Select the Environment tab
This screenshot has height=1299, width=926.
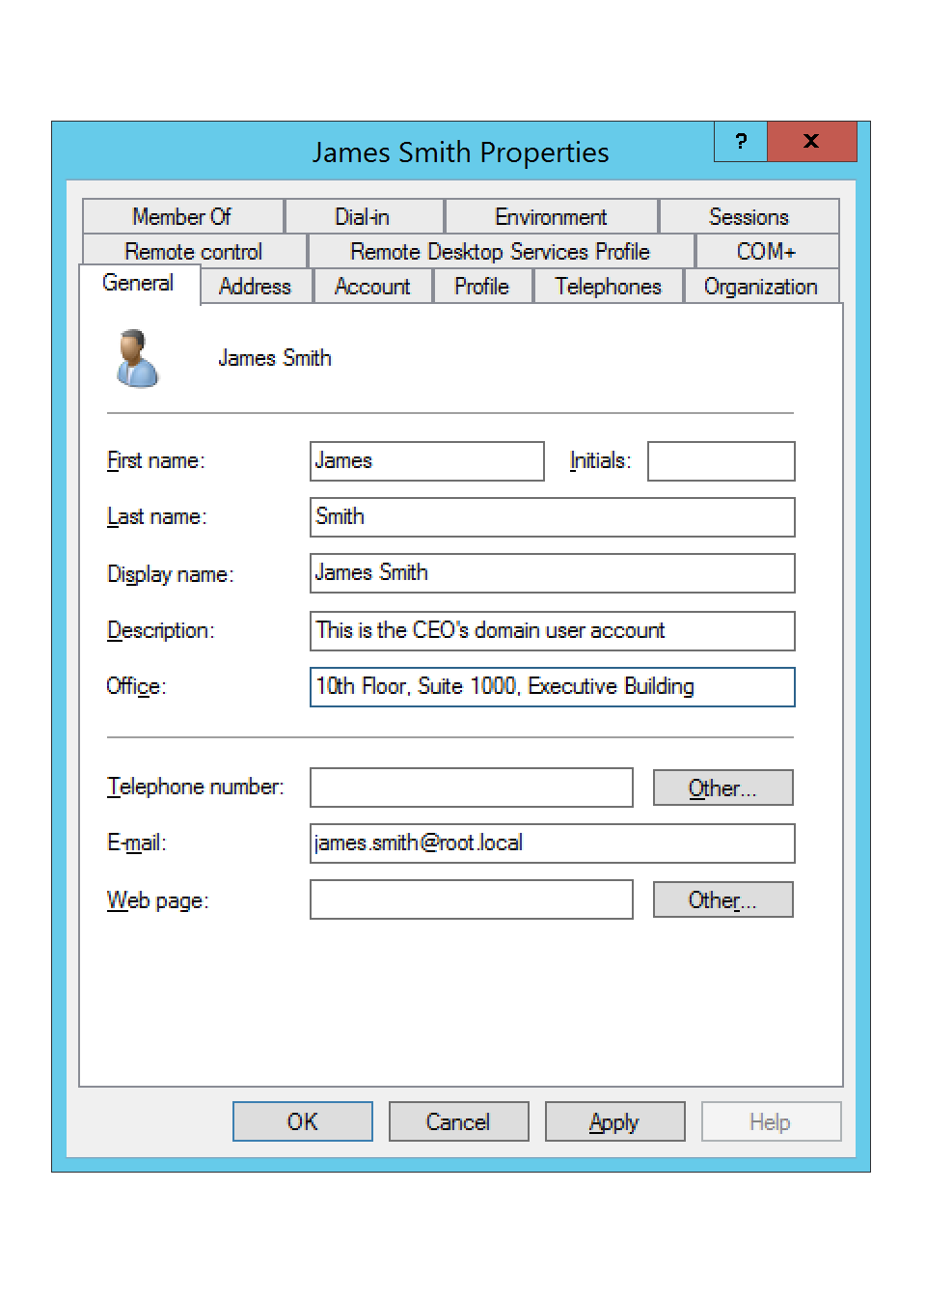551,216
